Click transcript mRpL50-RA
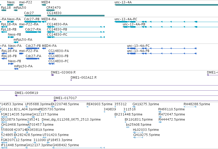This screenshot has width=218, height=149. pos(16,42)
